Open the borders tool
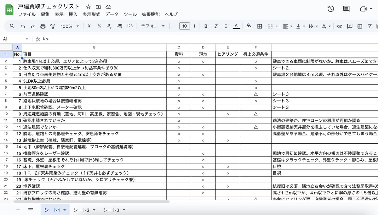378x215 pixels. click(260, 26)
